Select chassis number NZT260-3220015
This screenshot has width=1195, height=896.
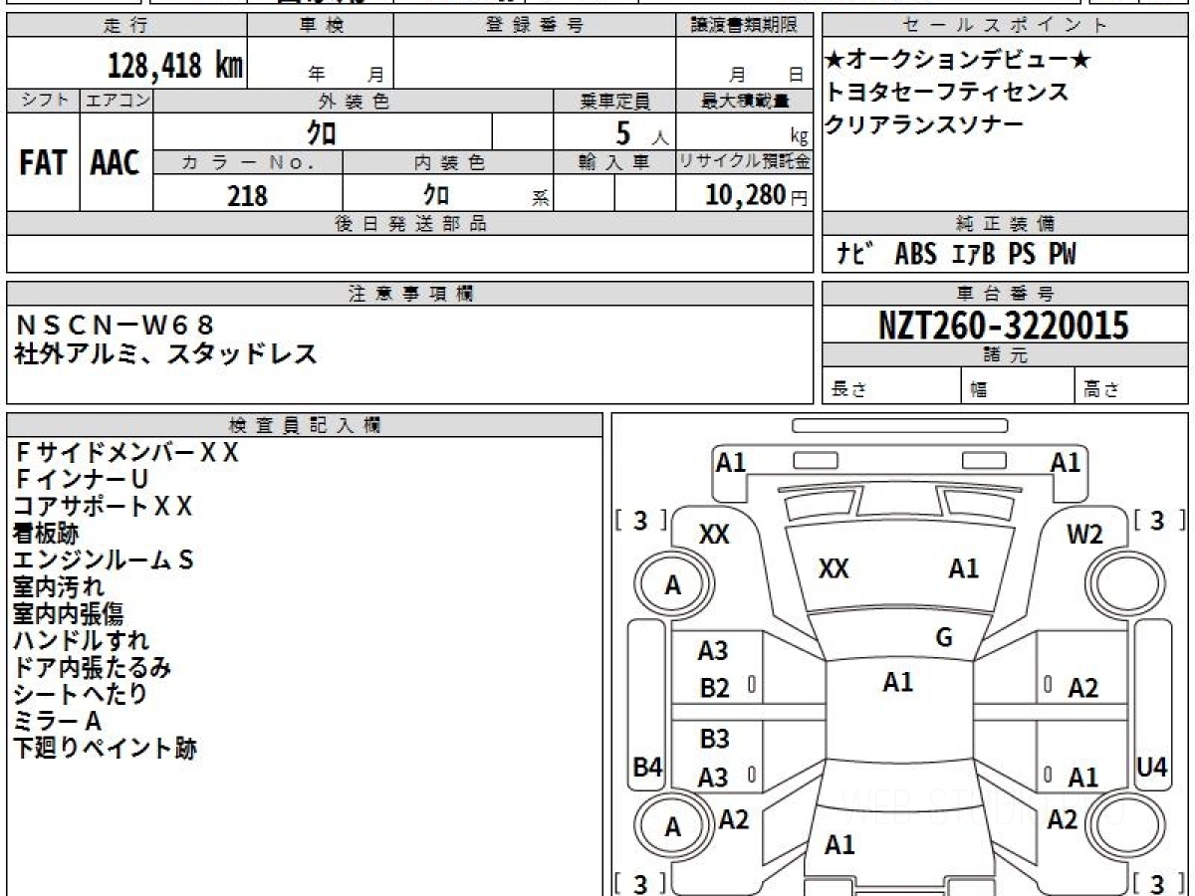tap(1004, 325)
